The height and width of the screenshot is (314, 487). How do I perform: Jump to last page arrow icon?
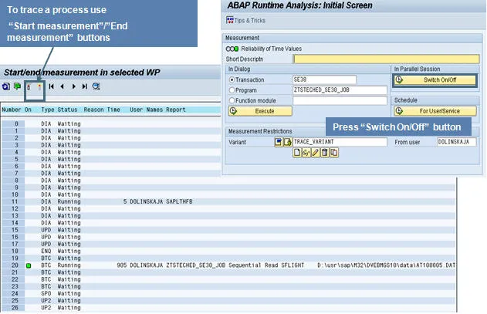click(84, 86)
